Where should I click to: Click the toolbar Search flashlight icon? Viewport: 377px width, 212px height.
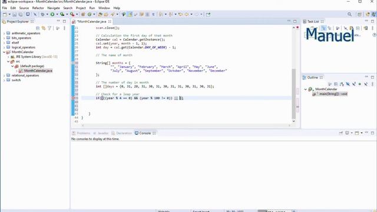(113, 14)
